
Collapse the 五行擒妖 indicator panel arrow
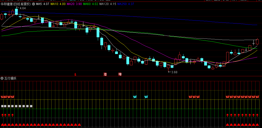pyautogui.click(x=2, y=78)
